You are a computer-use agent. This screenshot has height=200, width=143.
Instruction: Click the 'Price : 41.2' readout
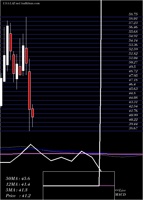(x=18, y=195)
